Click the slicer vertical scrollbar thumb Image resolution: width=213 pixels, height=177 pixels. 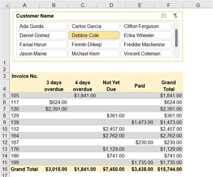click(176, 38)
